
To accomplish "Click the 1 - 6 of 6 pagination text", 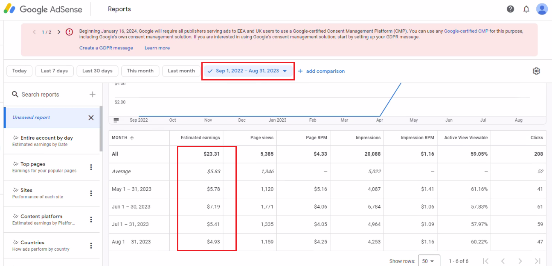I will (x=459, y=261).
